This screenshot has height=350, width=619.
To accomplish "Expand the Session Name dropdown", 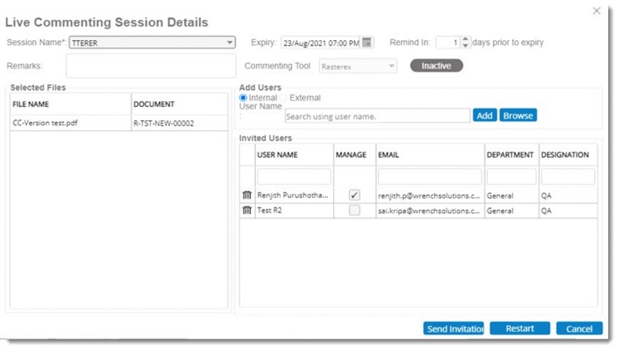I will tap(230, 43).
